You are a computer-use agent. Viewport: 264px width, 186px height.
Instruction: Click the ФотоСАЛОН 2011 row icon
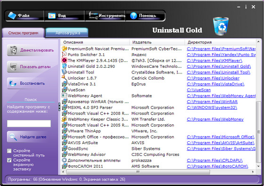click(64, 166)
